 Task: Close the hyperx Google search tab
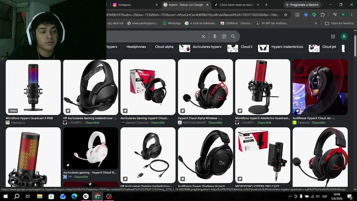coord(207,5)
